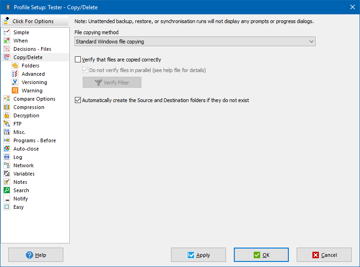Viewport: 360px width, 267px height.
Task: Switch to the When settings page
Action: click(x=20, y=41)
